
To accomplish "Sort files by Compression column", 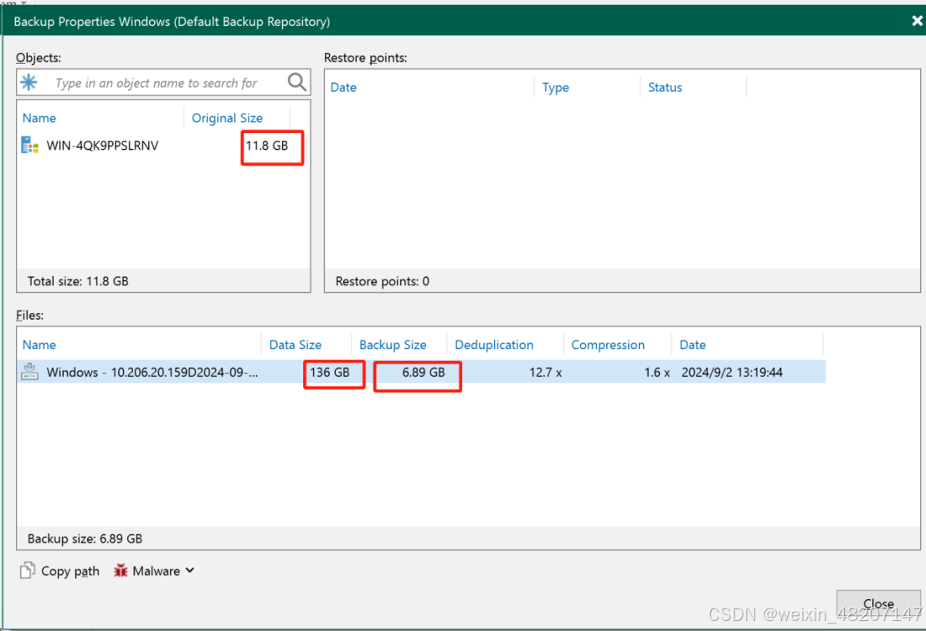I will [x=608, y=345].
